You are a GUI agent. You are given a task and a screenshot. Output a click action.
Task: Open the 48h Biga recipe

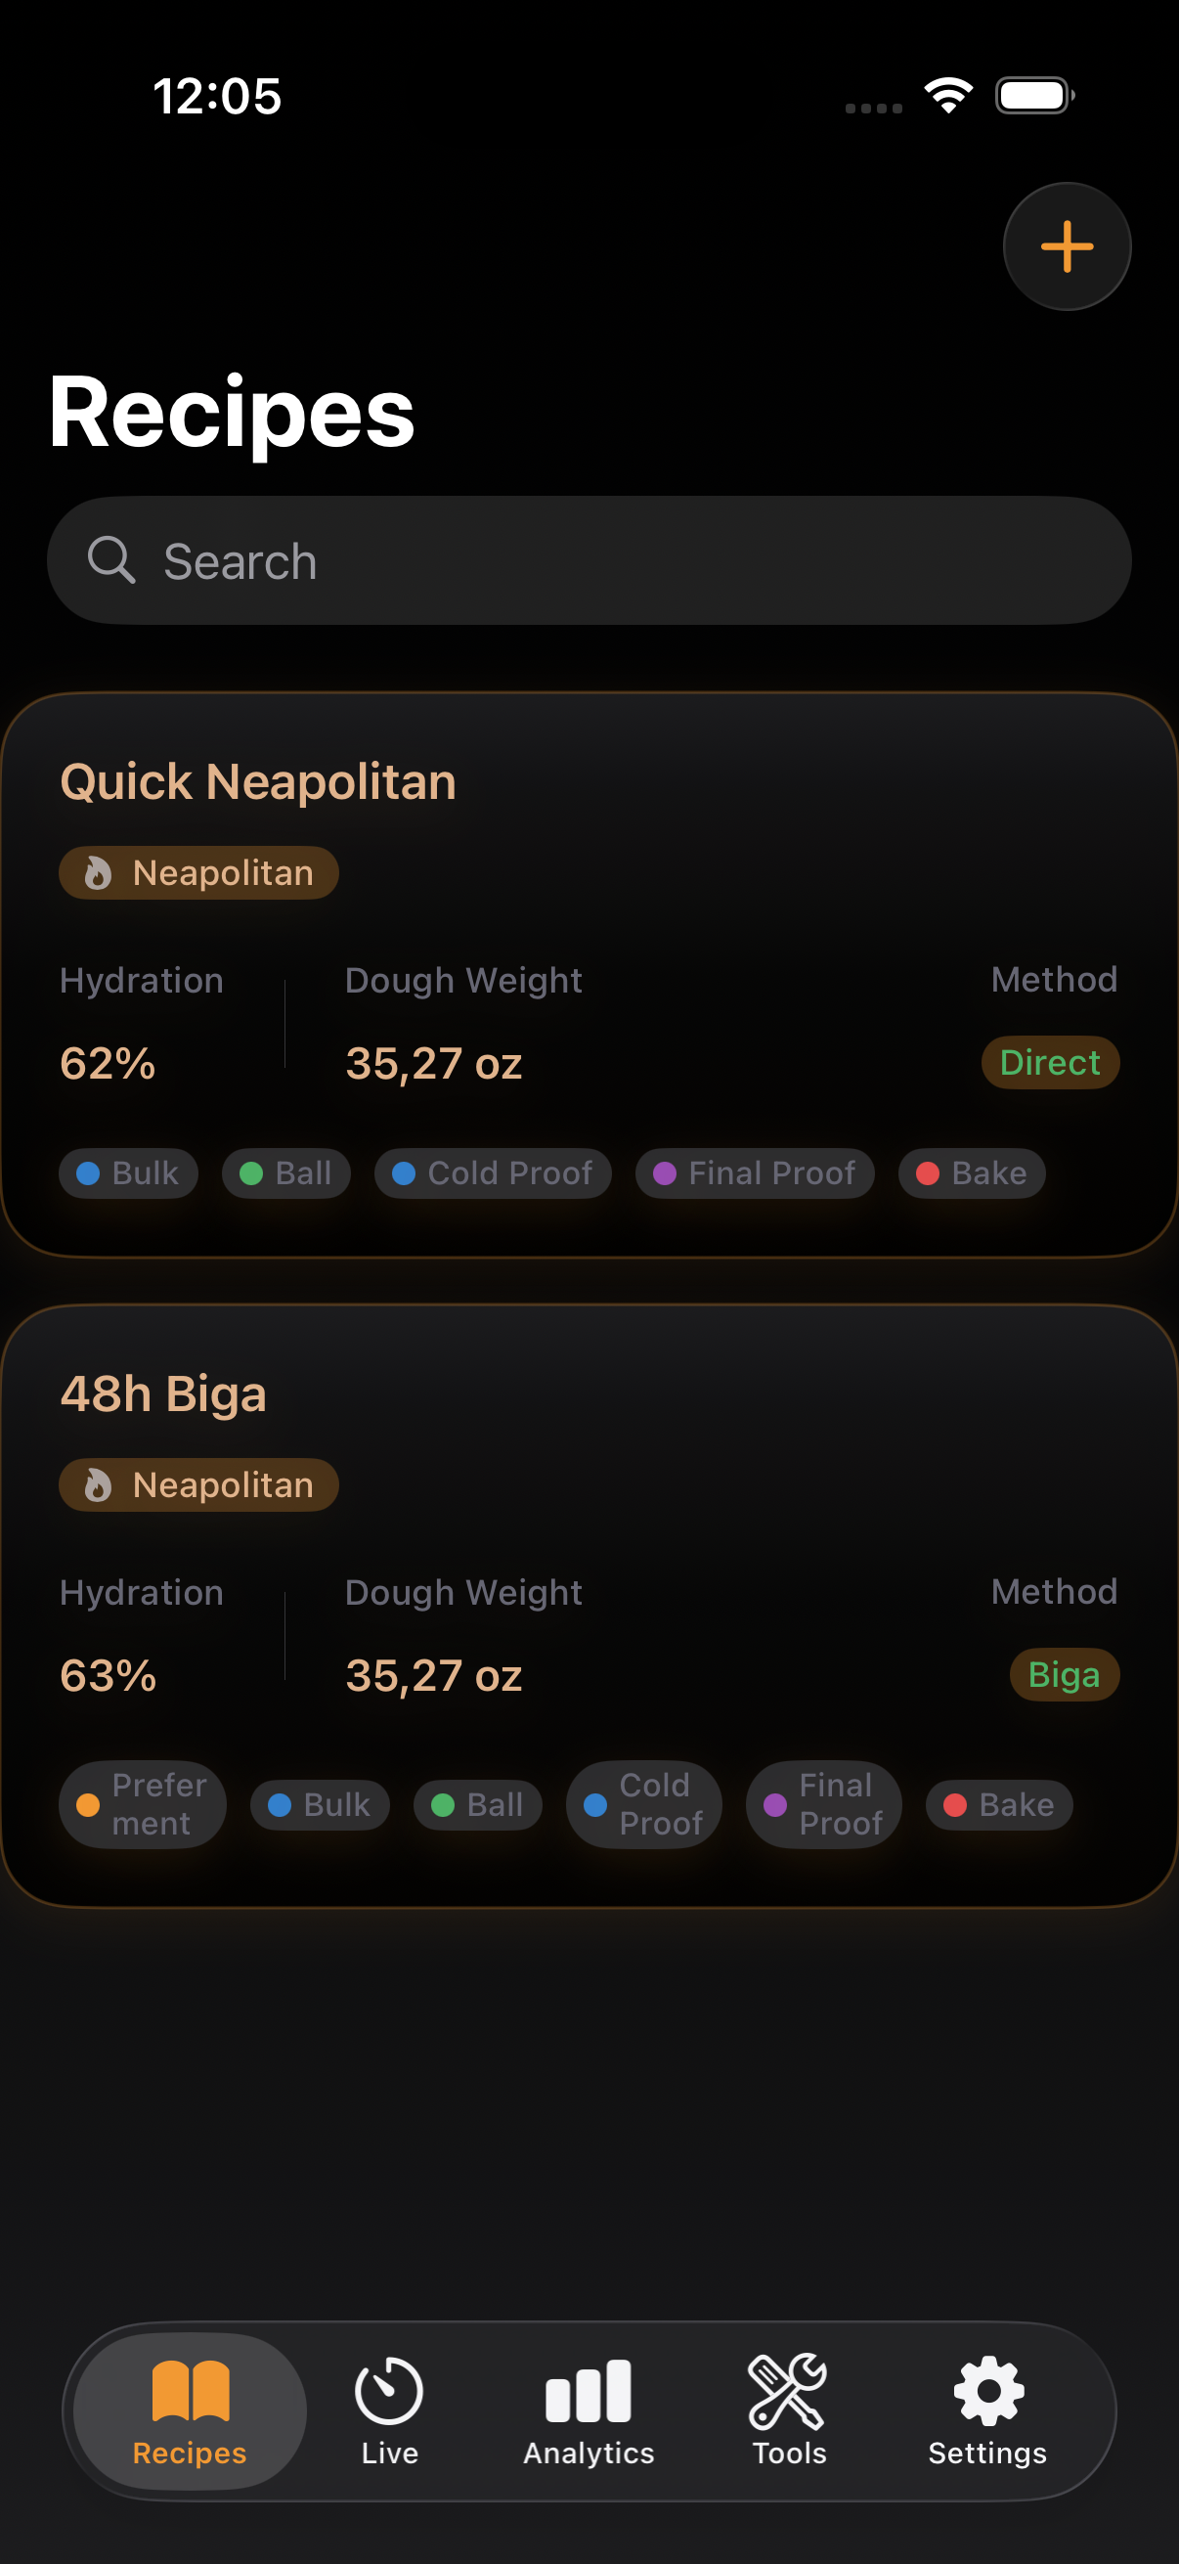click(163, 1393)
